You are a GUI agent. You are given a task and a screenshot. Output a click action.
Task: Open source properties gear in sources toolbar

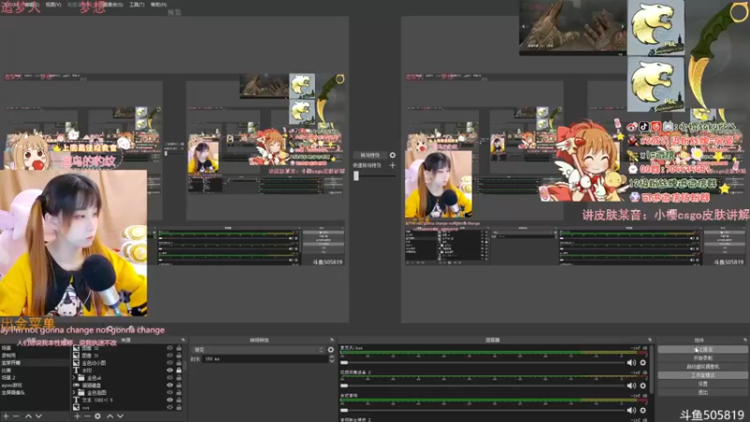97,416
